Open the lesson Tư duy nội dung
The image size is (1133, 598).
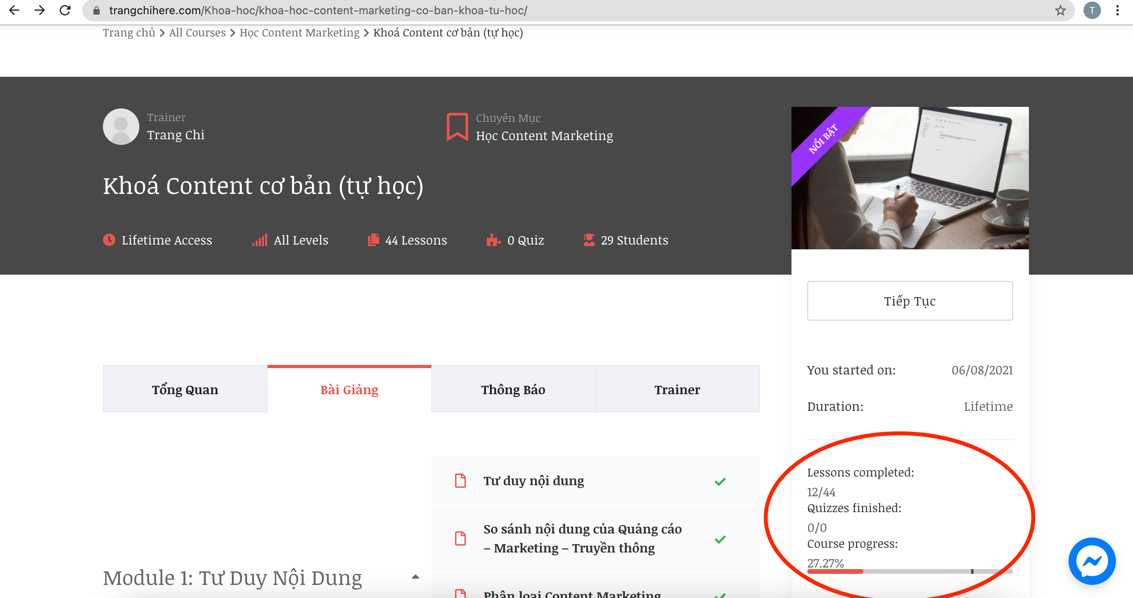point(533,481)
